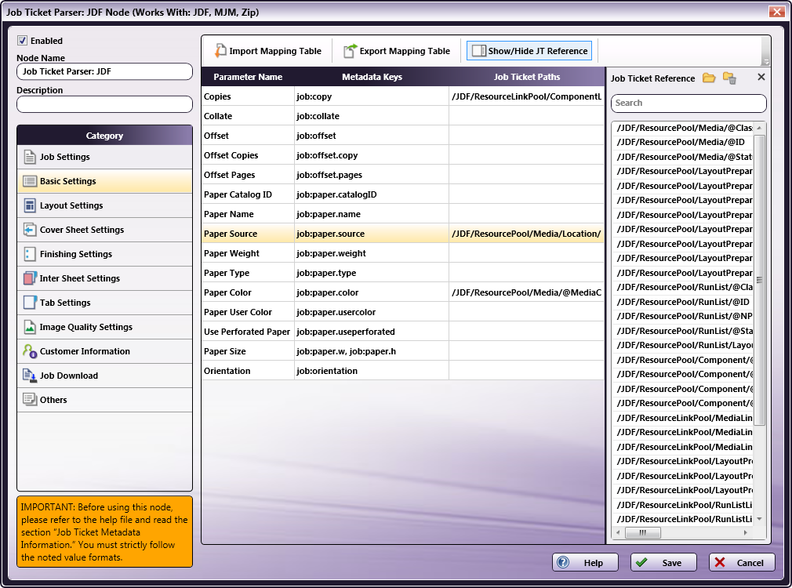Click the Cover Sheet Settings icon

coord(30,230)
